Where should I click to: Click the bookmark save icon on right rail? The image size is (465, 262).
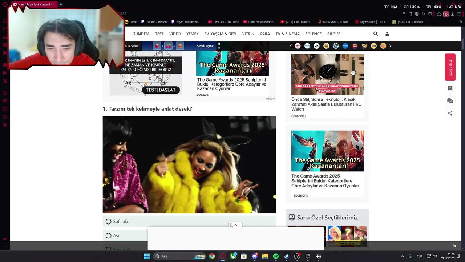pos(450,88)
